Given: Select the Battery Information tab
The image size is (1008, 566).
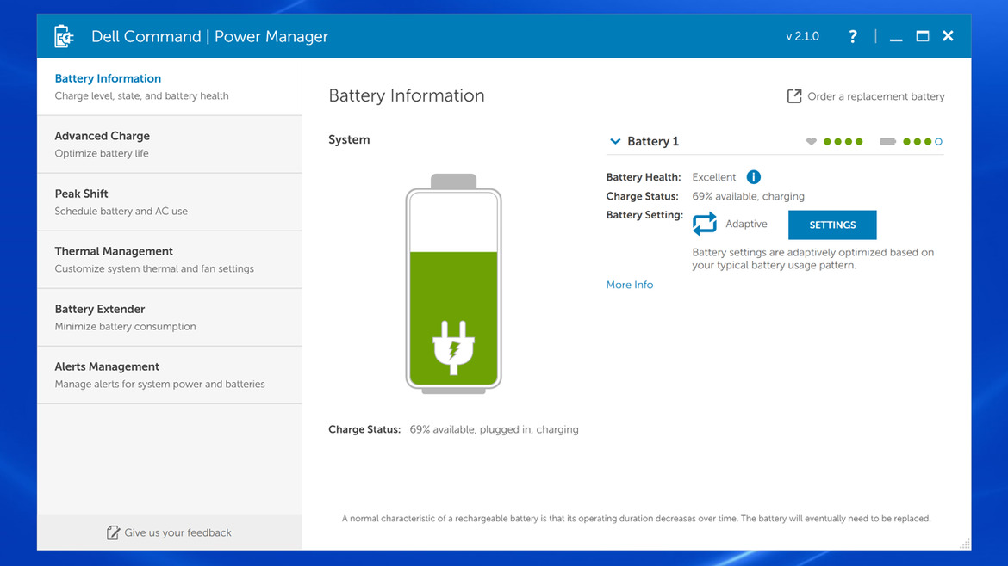Looking at the screenshot, I should (x=170, y=87).
